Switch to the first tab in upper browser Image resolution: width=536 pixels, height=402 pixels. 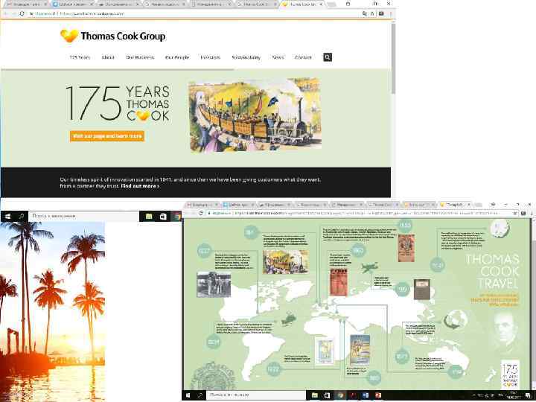coord(25,4)
